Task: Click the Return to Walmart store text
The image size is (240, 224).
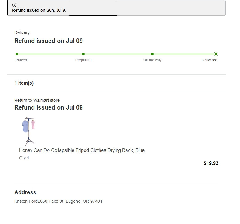Action: 37,100
